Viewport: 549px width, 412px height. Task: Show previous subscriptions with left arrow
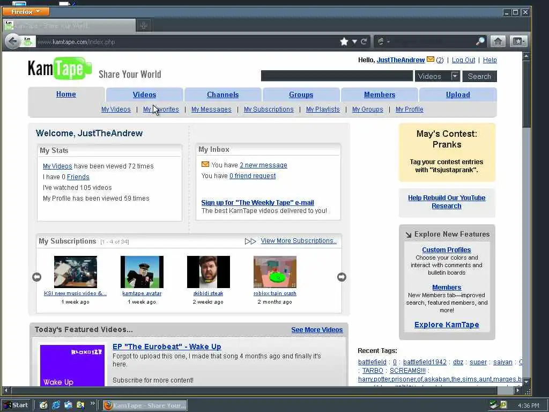(x=37, y=277)
